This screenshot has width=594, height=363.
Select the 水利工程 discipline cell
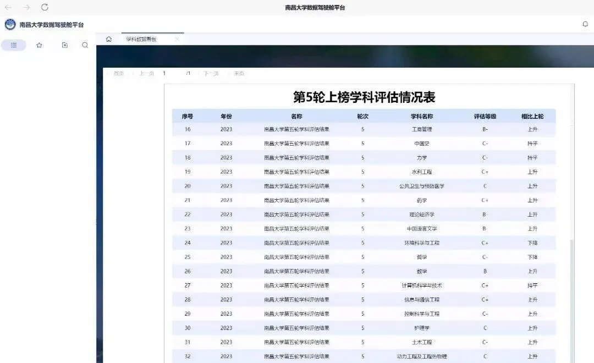pyautogui.click(x=422, y=172)
